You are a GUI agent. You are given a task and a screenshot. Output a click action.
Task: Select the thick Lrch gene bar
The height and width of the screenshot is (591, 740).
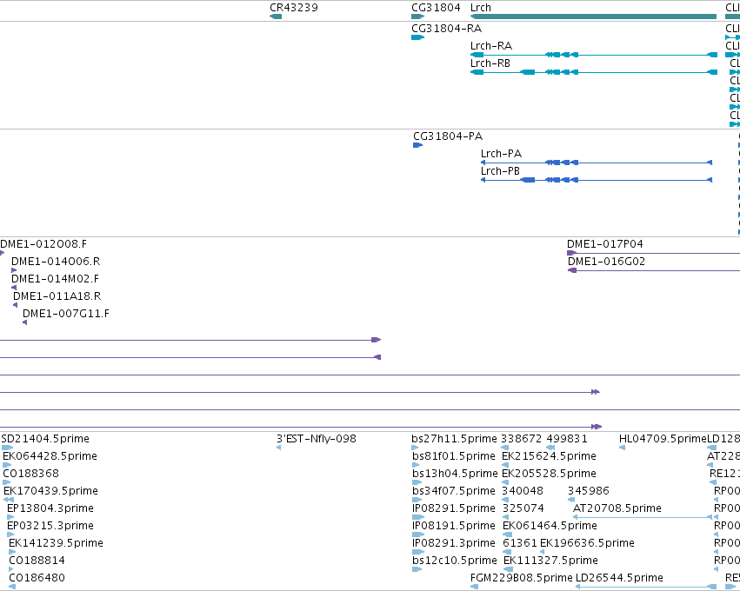pos(593,17)
